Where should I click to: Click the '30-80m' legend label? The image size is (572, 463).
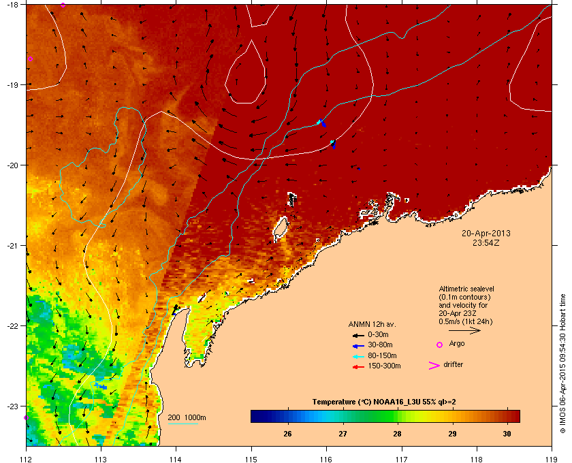point(380,345)
